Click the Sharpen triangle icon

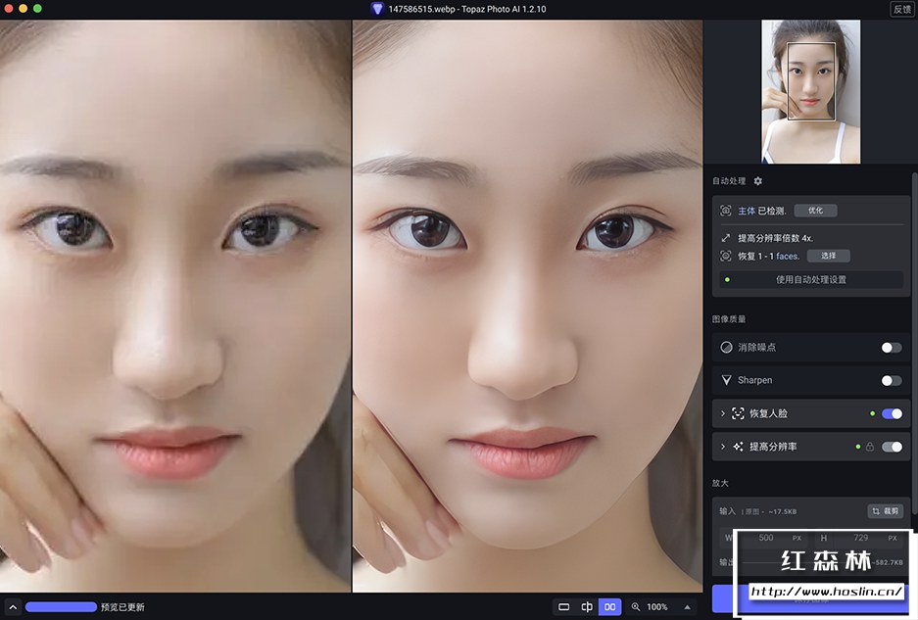[726, 380]
